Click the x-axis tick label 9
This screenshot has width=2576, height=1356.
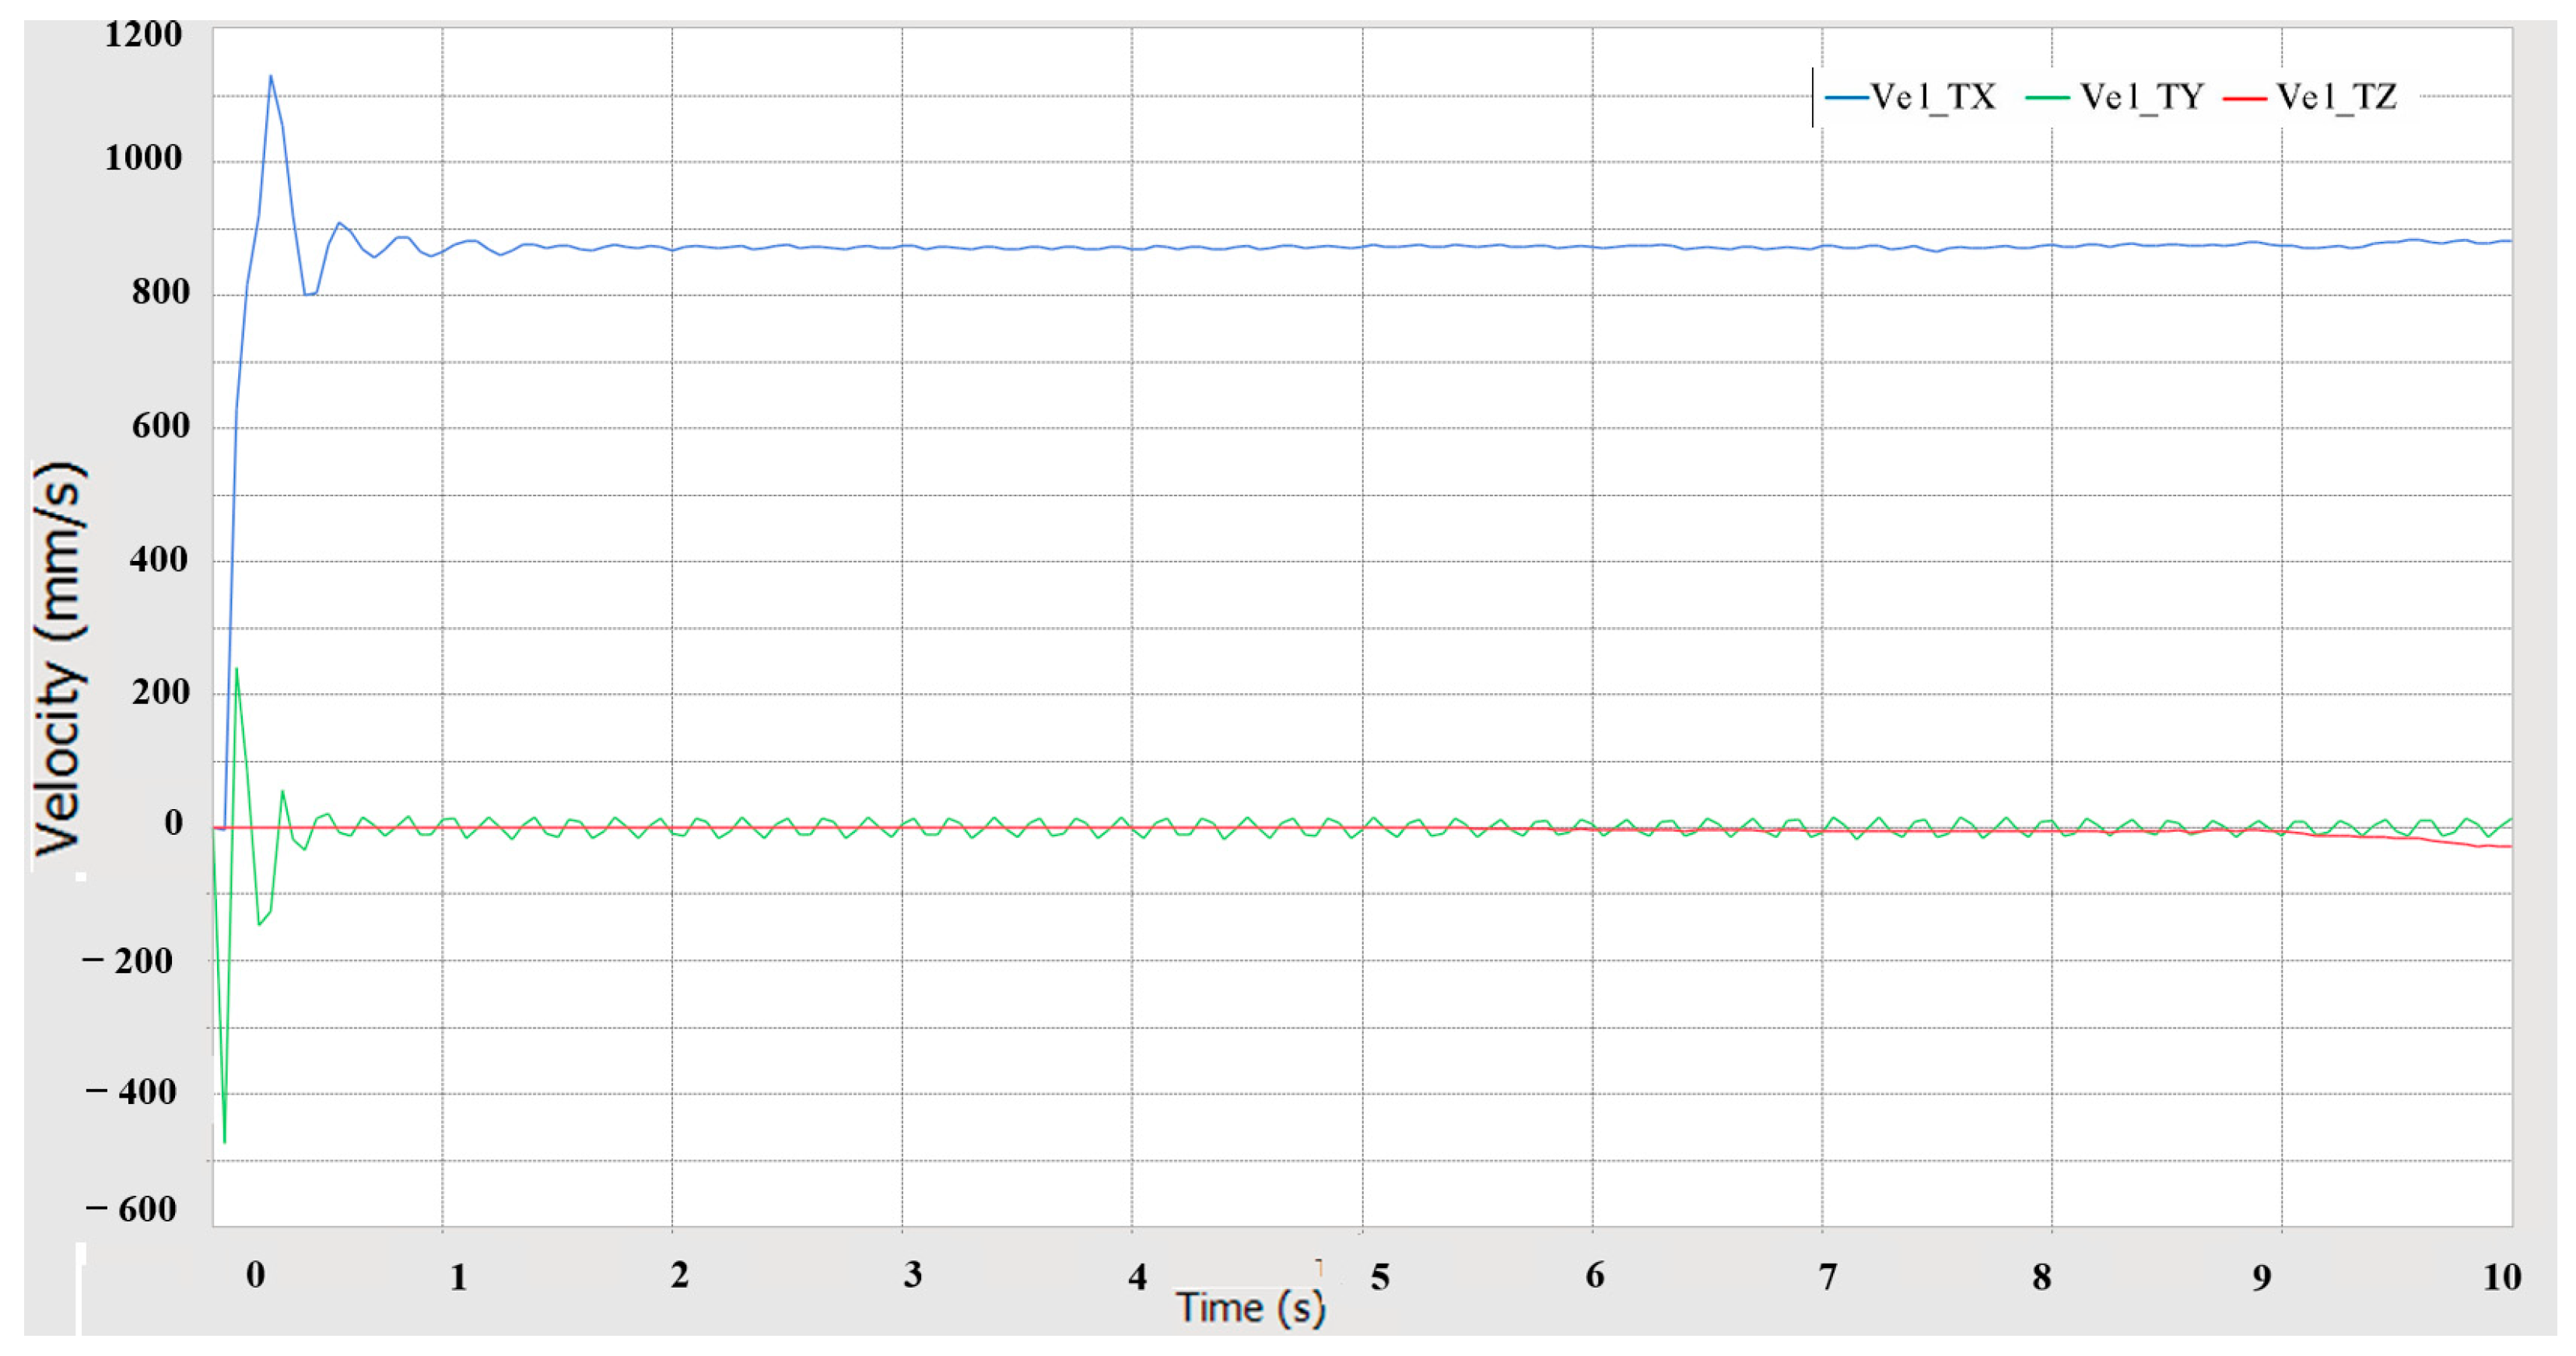(x=2262, y=1277)
